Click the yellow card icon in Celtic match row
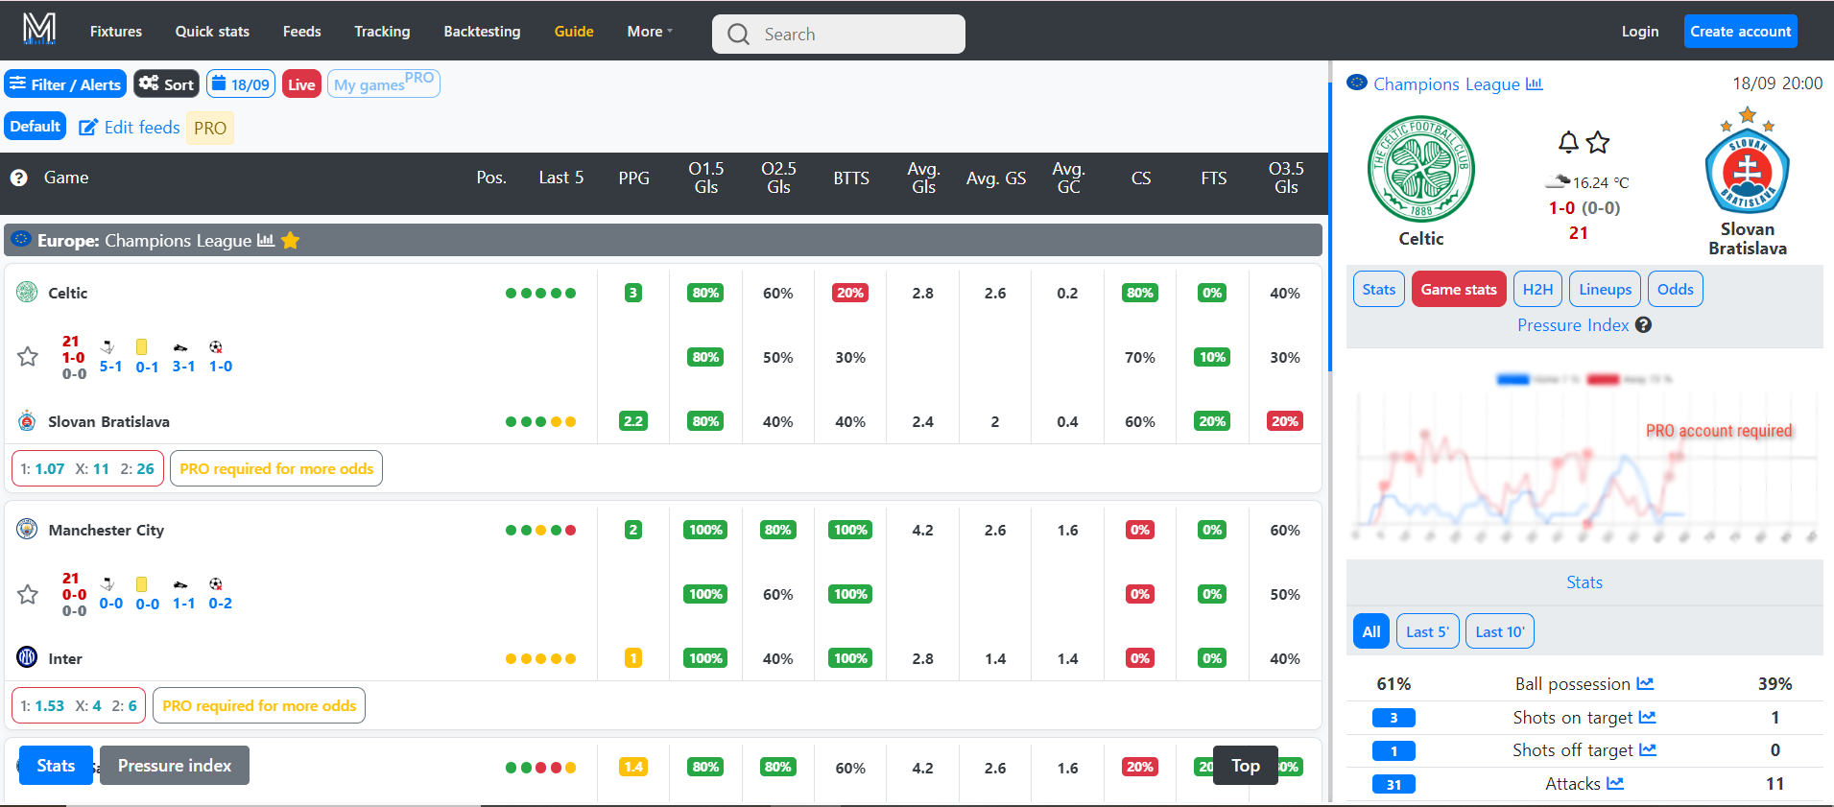The width and height of the screenshot is (1834, 807). tap(142, 346)
